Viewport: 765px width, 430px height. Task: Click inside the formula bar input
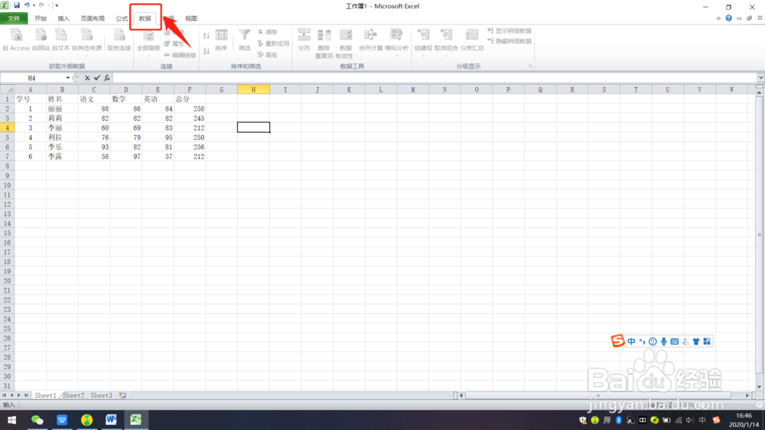coord(435,78)
